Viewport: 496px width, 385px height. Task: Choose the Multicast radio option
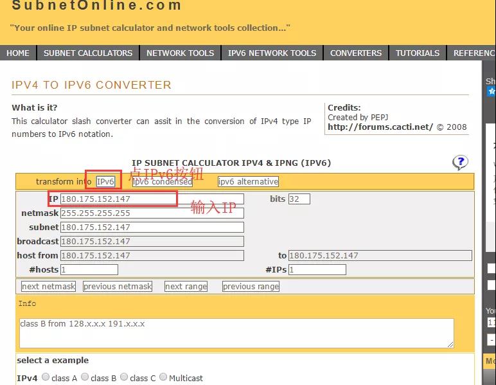[163, 377]
